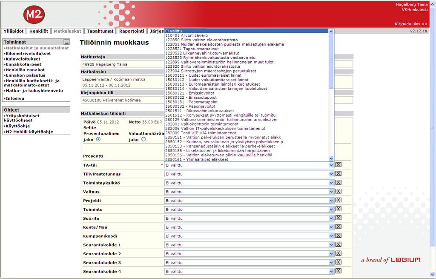Click the M2 logo
Screen dimensions: 436x279
(34, 14)
